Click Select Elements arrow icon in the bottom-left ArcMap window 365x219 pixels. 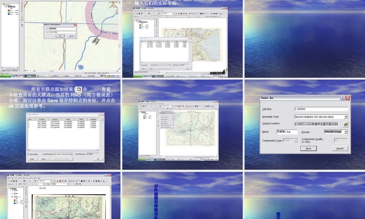94,181
